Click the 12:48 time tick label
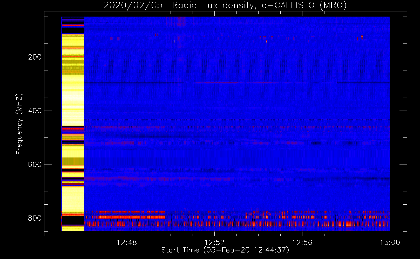 click(x=127, y=243)
